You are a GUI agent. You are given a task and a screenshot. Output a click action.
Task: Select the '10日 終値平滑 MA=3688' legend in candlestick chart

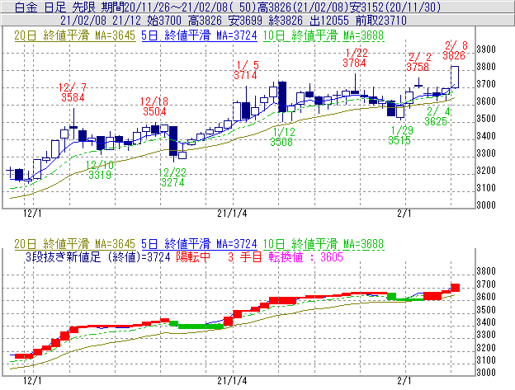(x=324, y=35)
